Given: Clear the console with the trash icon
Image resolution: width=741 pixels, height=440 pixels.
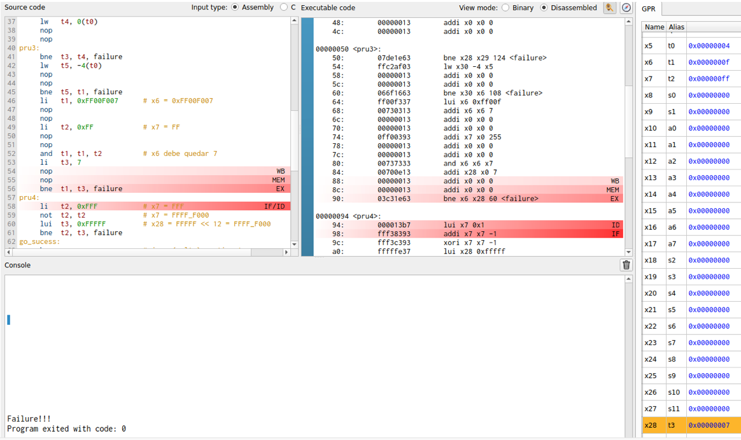Looking at the screenshot, I should [x=626, y=266].
